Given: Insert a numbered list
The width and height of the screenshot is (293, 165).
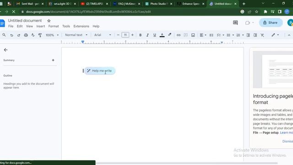Looking at the screenshot, I should tap(238, 35).
